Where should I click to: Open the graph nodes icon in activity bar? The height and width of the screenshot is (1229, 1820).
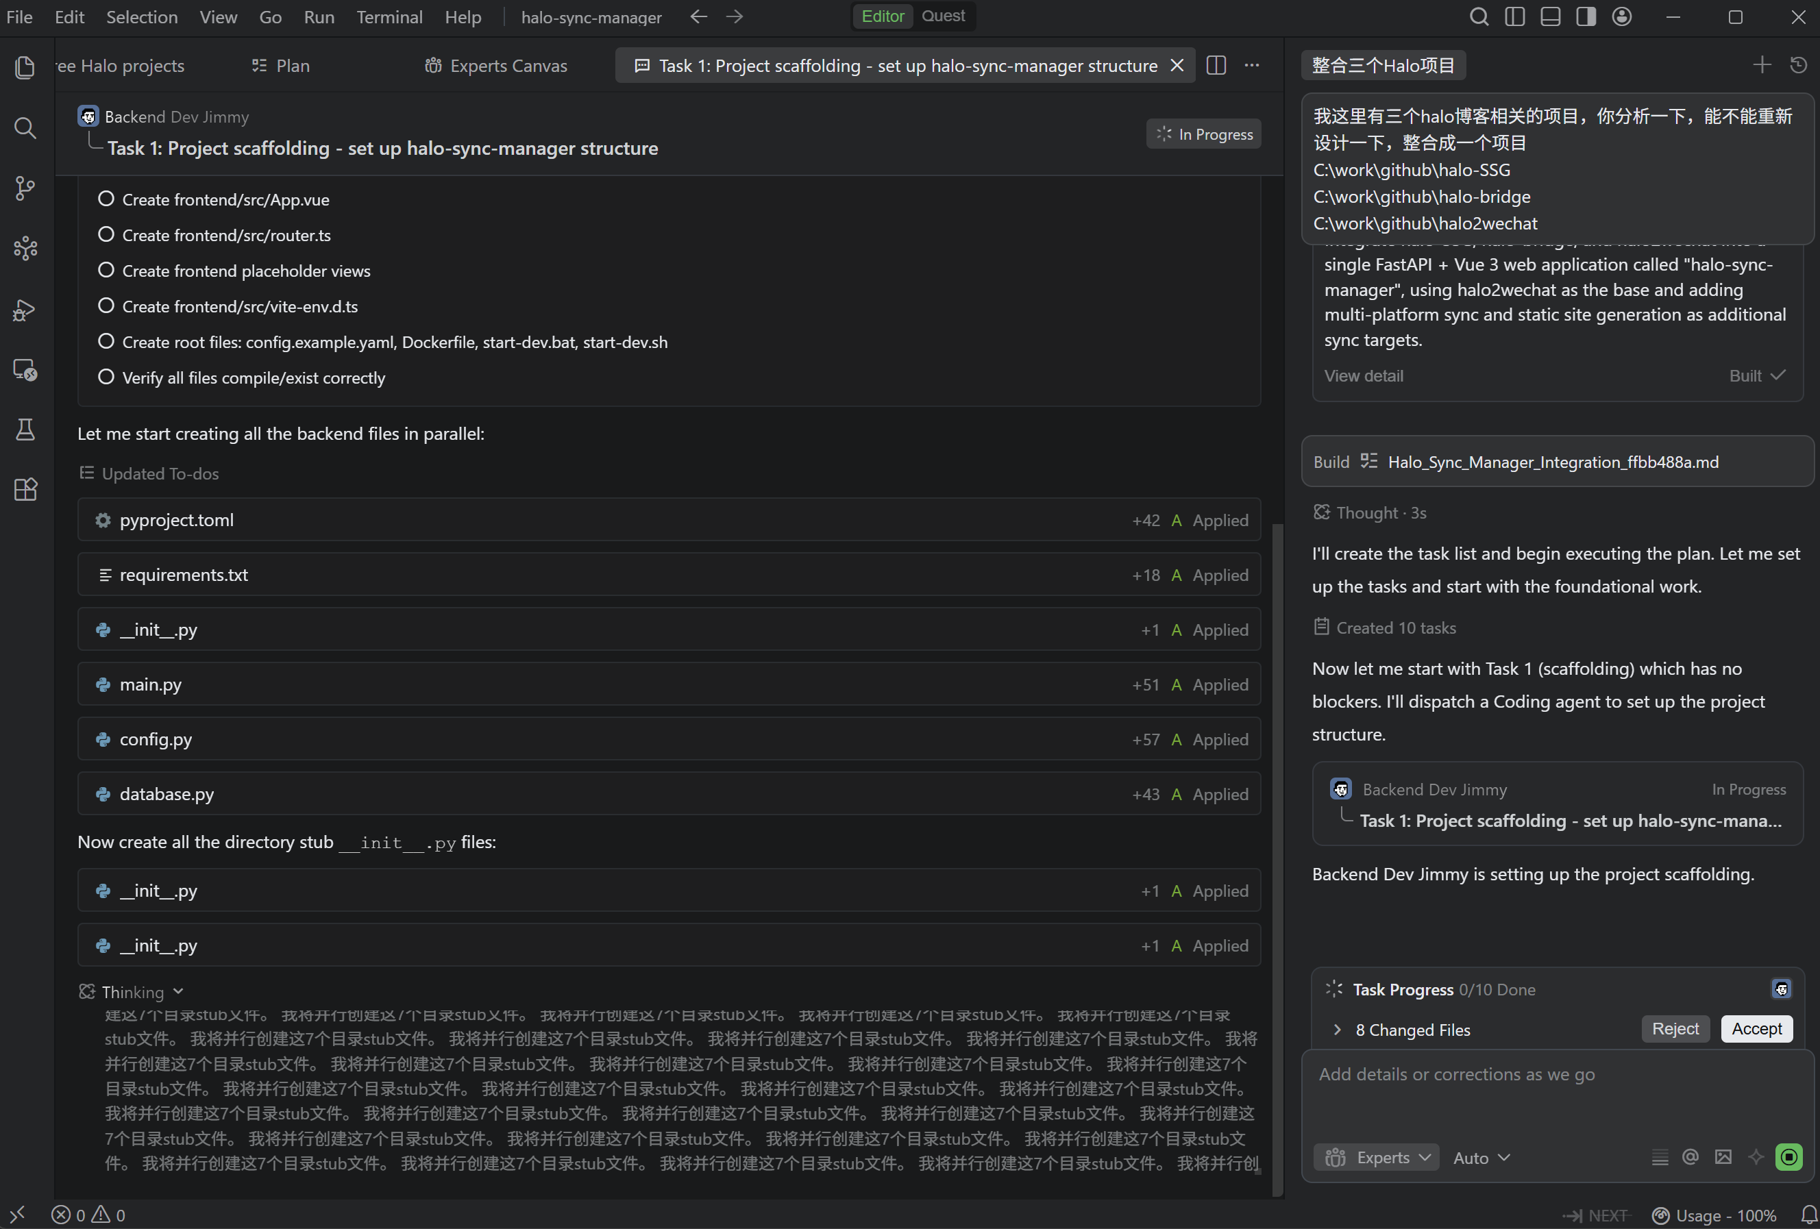pyautogui.click(x=25, y=248)
